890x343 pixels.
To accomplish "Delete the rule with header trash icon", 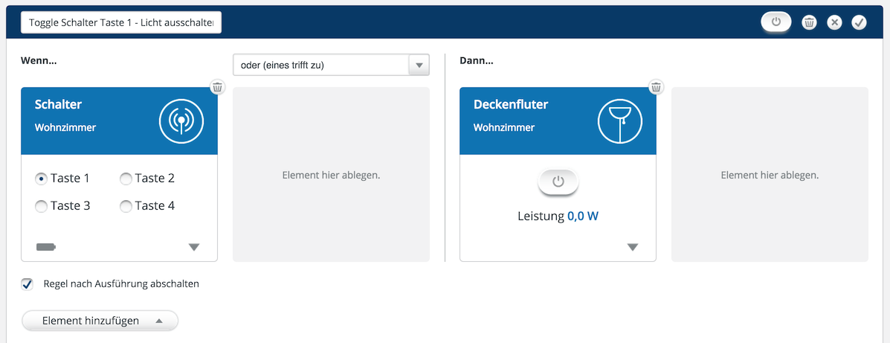I will coord(809,22).
